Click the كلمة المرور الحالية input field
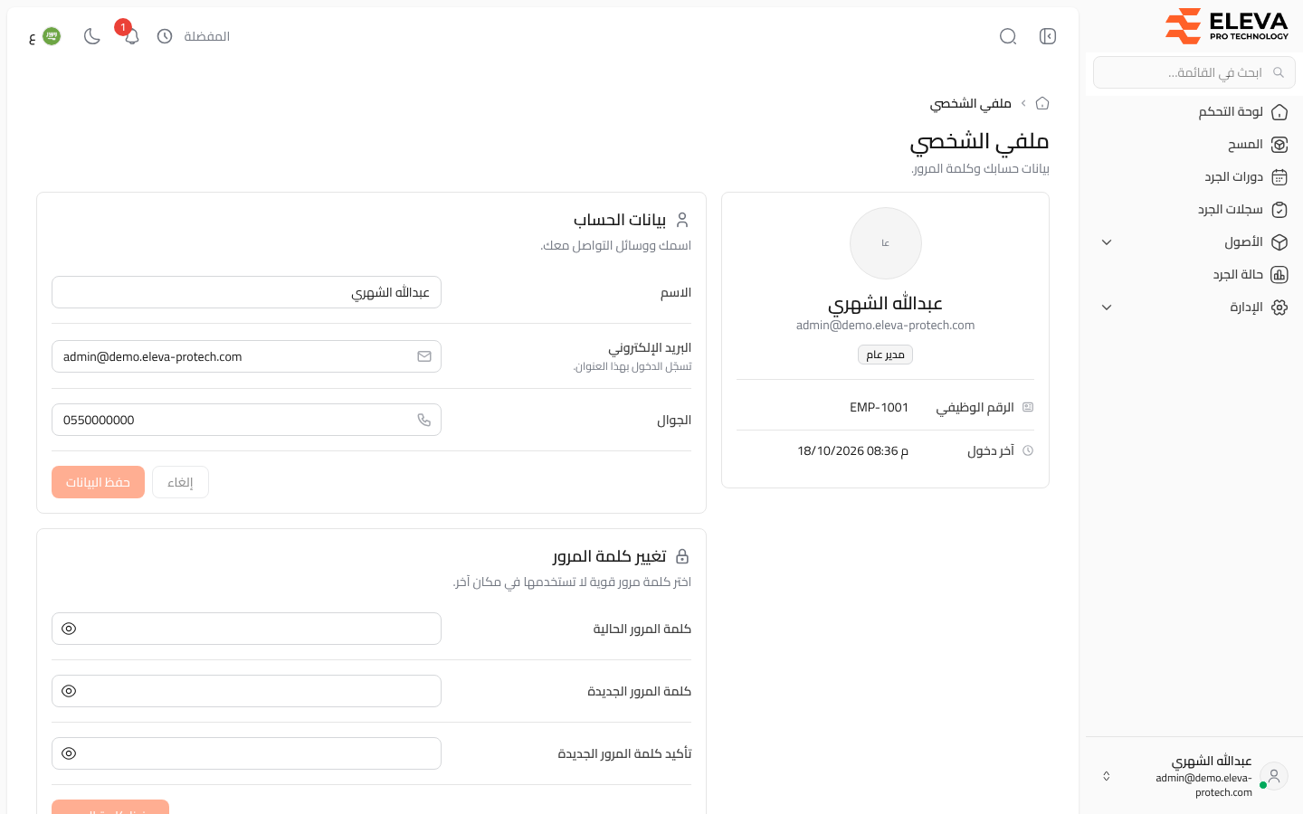 click(x=246, y=629)
